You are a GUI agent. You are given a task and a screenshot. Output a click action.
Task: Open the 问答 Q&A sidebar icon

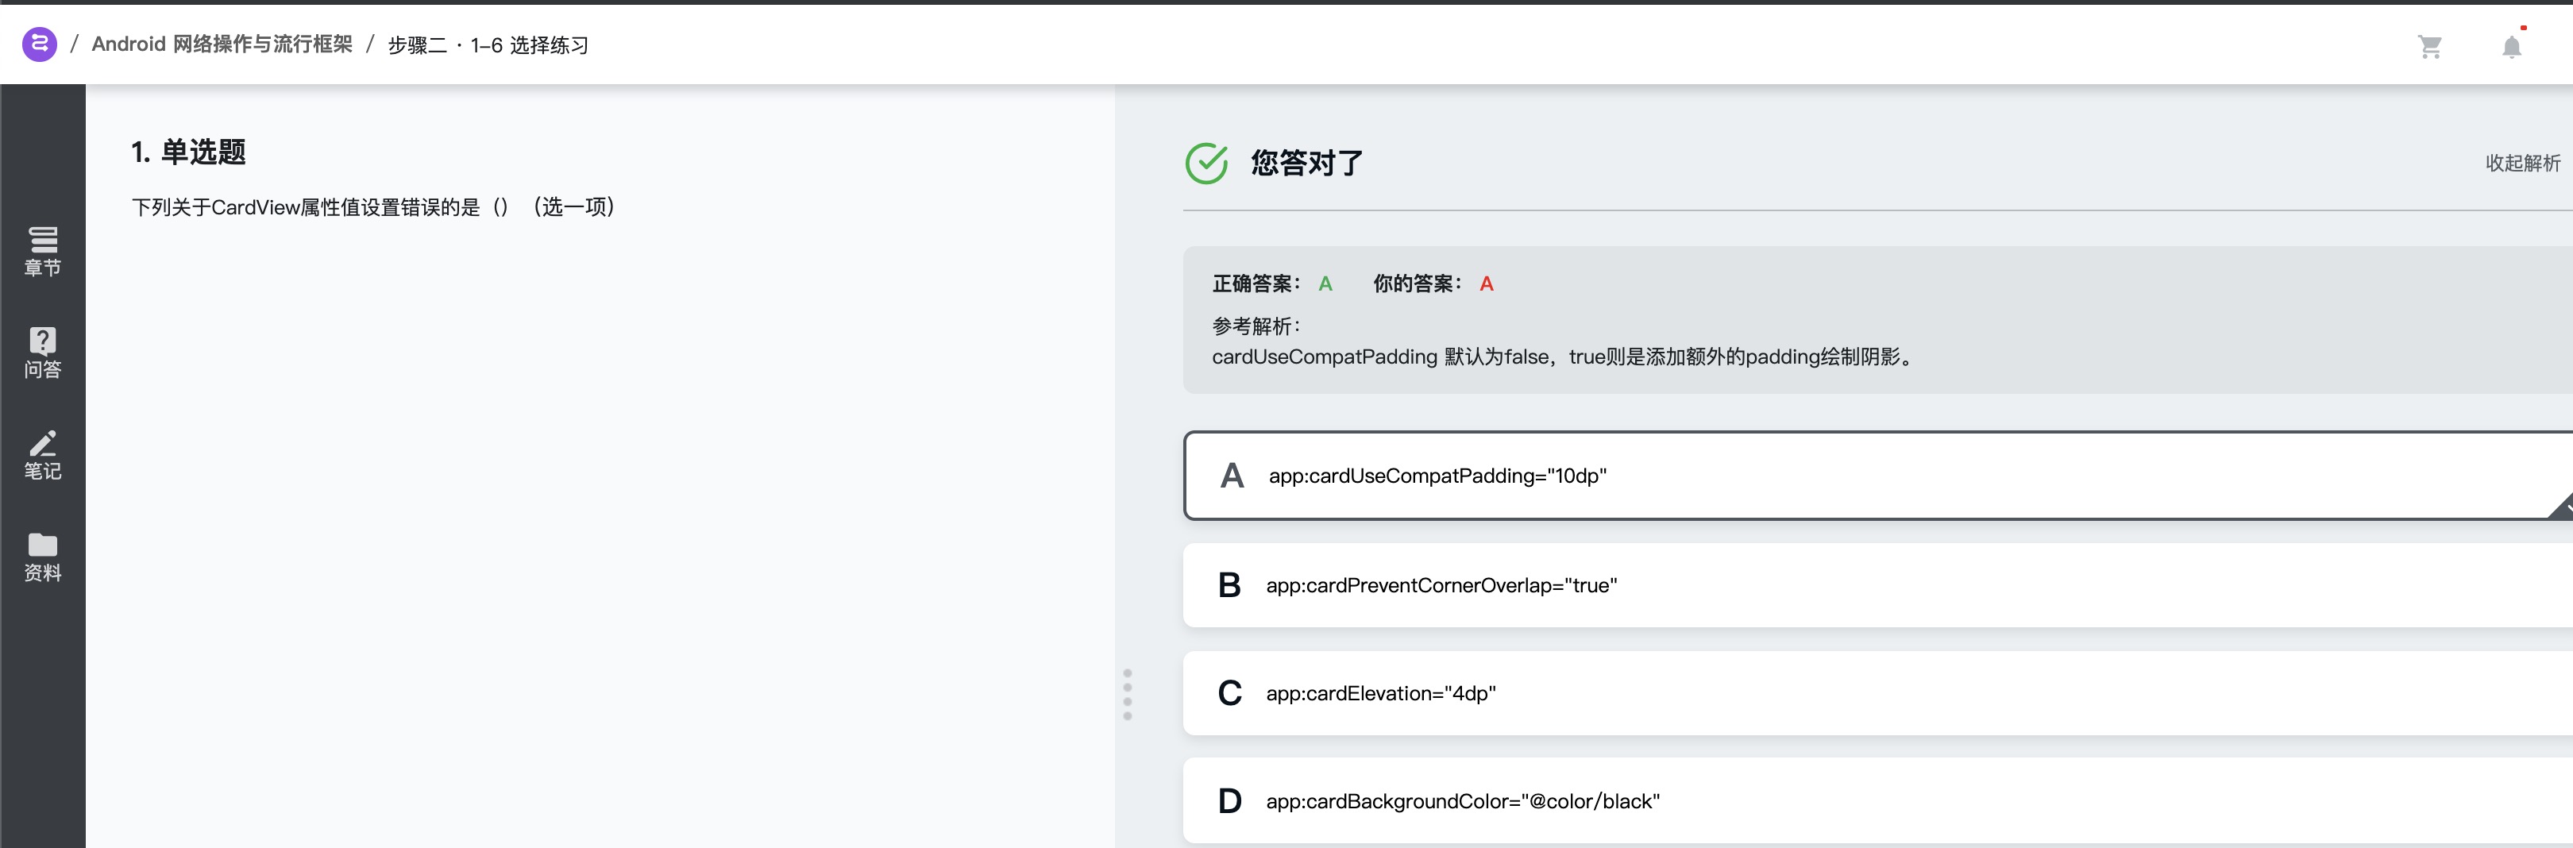(43, 353)
